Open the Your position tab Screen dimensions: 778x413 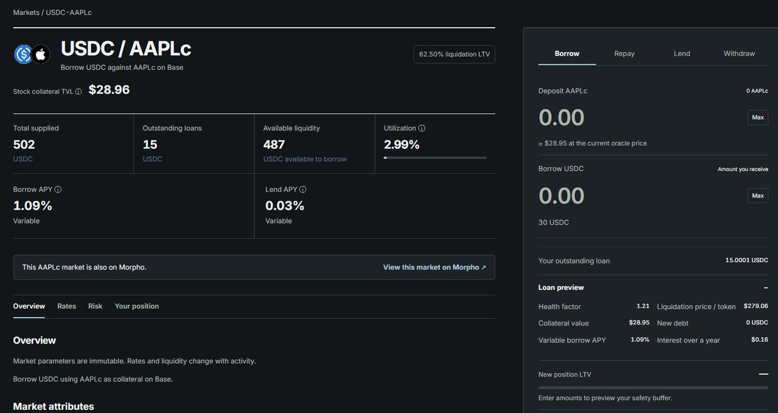click(137, 306)
